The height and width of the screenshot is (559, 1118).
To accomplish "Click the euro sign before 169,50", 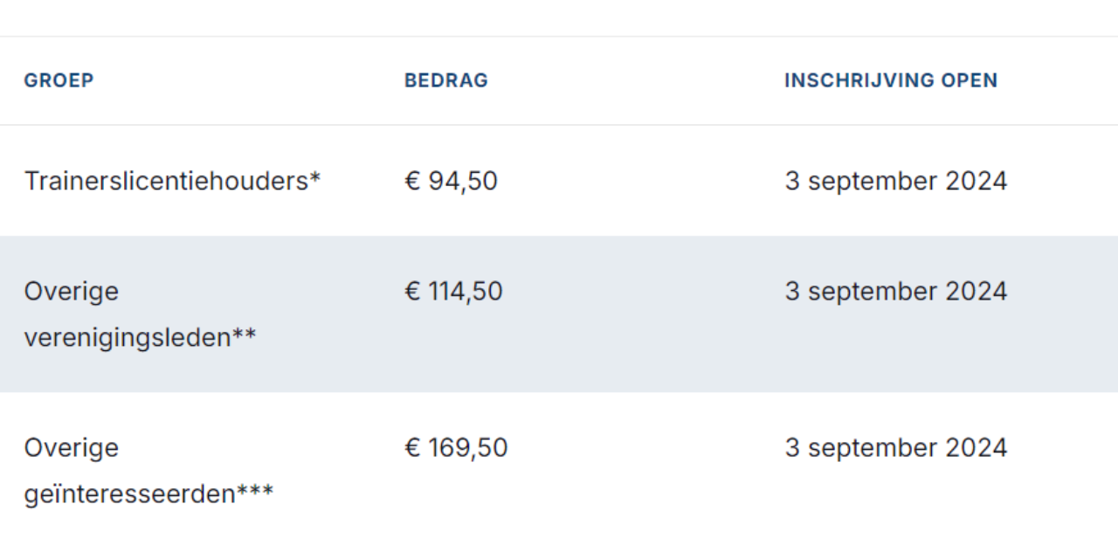I will (x=412, y=448).
